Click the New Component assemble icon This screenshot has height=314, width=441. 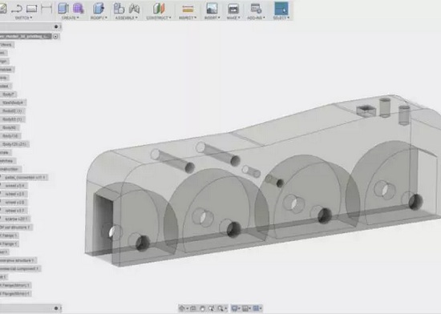click(119, 8)
